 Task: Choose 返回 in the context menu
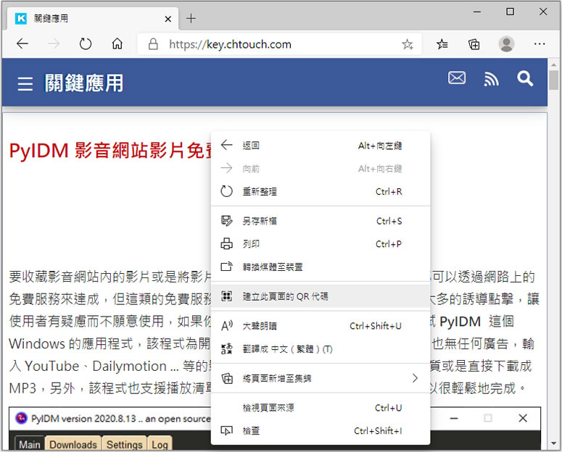point(321,146)
